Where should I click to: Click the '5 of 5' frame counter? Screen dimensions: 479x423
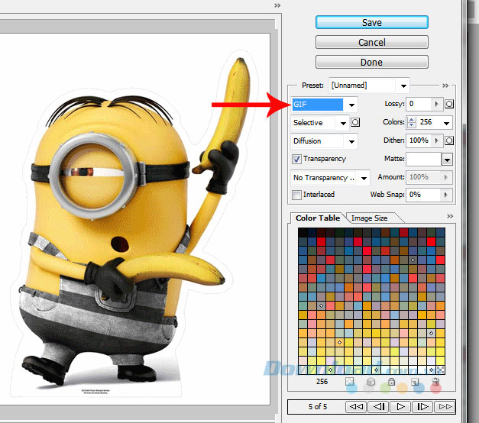318,407
